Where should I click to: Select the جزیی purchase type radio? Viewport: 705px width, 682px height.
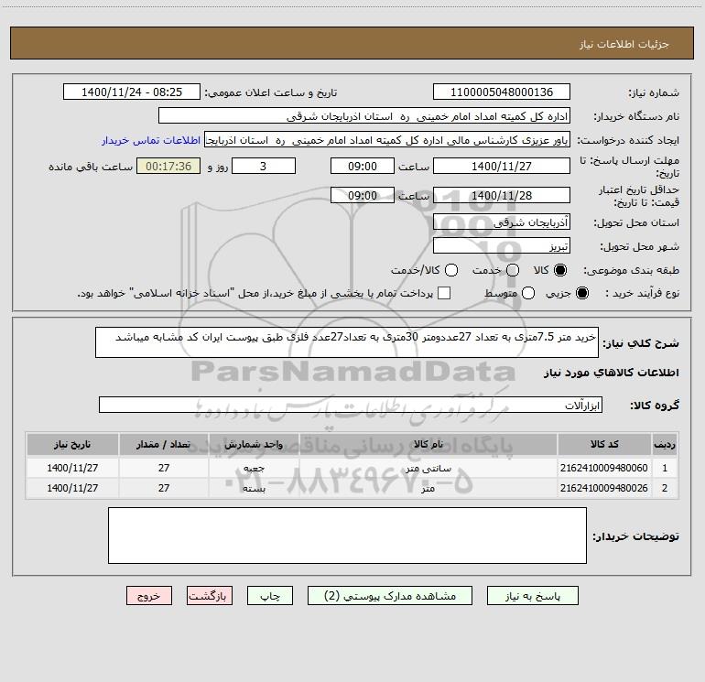click(582, 293)
